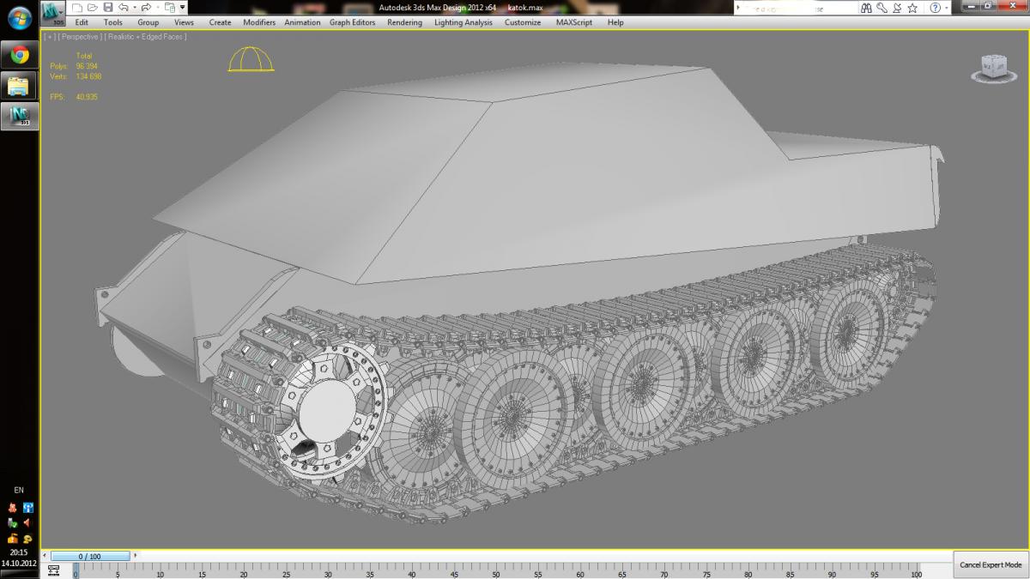
Task: Open the Rendering menu
Action: click(404, 22)
